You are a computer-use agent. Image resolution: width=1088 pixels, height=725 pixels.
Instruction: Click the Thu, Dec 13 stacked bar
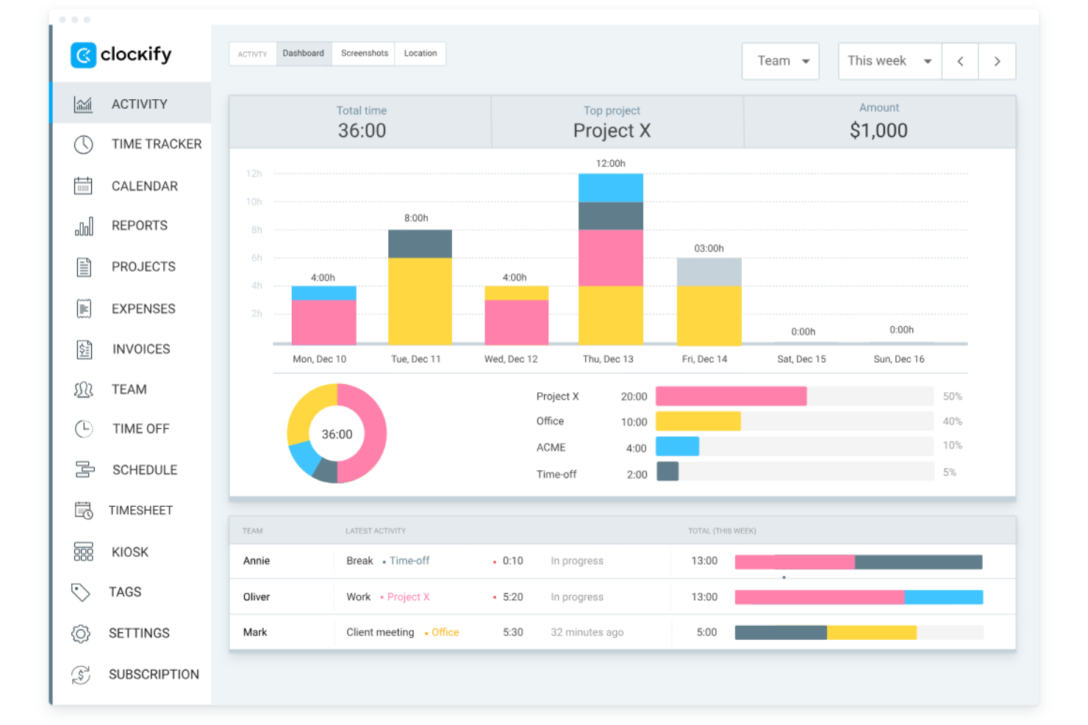(611, 259)
